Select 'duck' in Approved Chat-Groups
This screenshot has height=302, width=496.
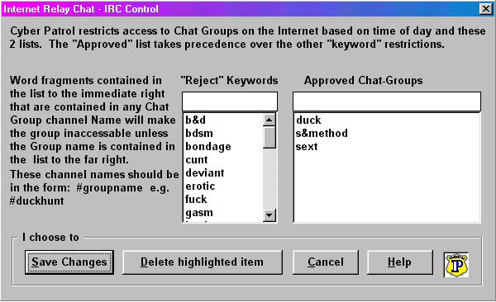pos(387,120)
